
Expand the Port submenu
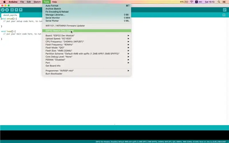point(87,63)
